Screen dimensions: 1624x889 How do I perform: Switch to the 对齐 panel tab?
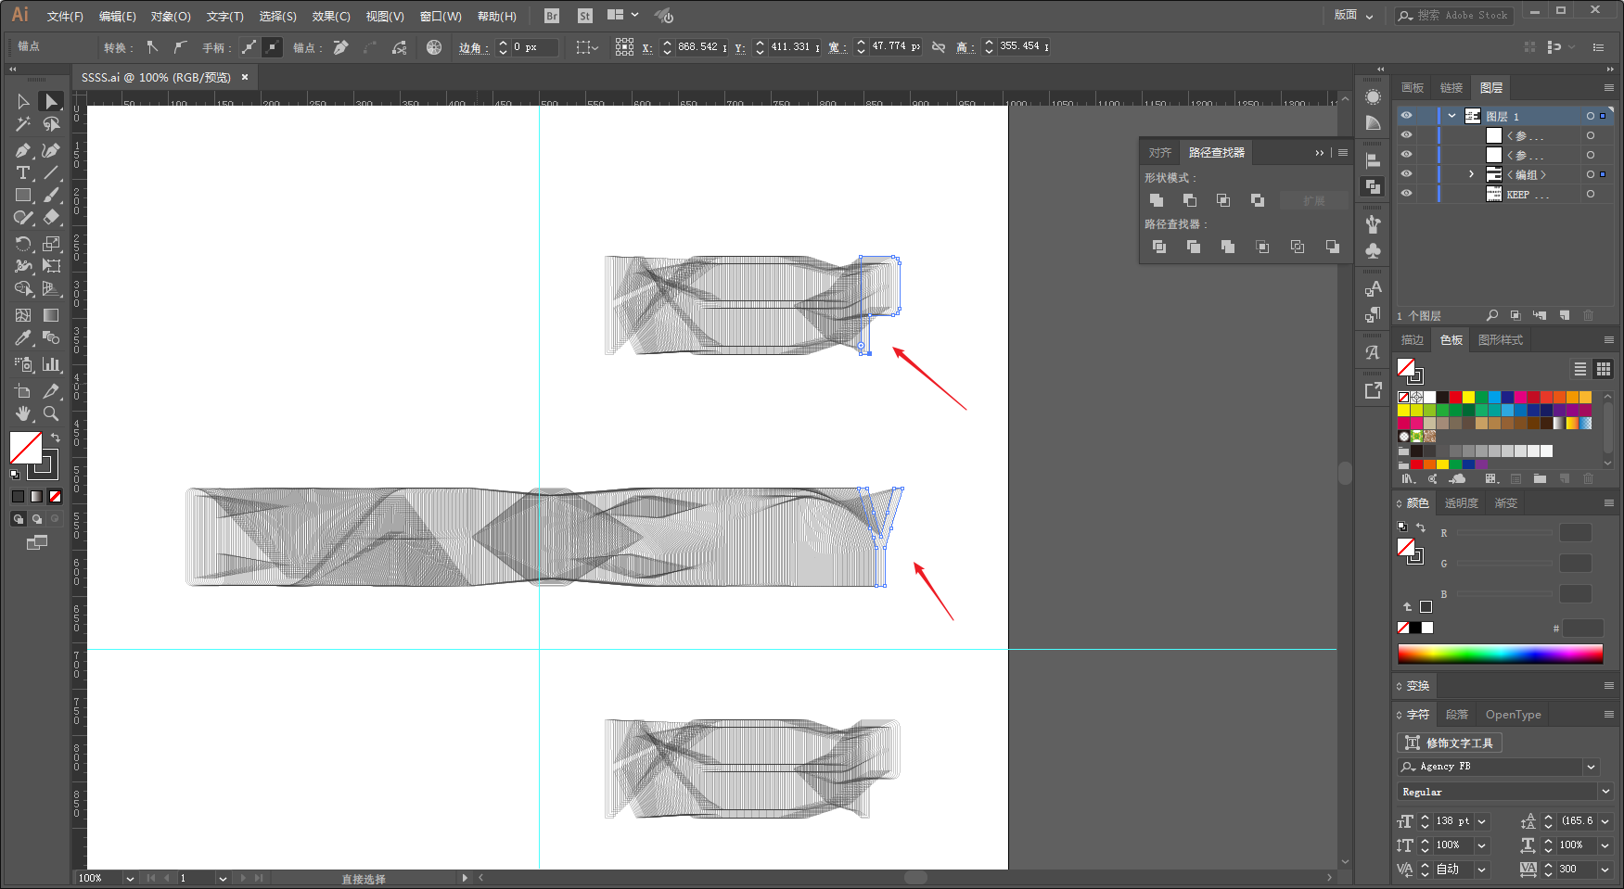point(1159,152)
